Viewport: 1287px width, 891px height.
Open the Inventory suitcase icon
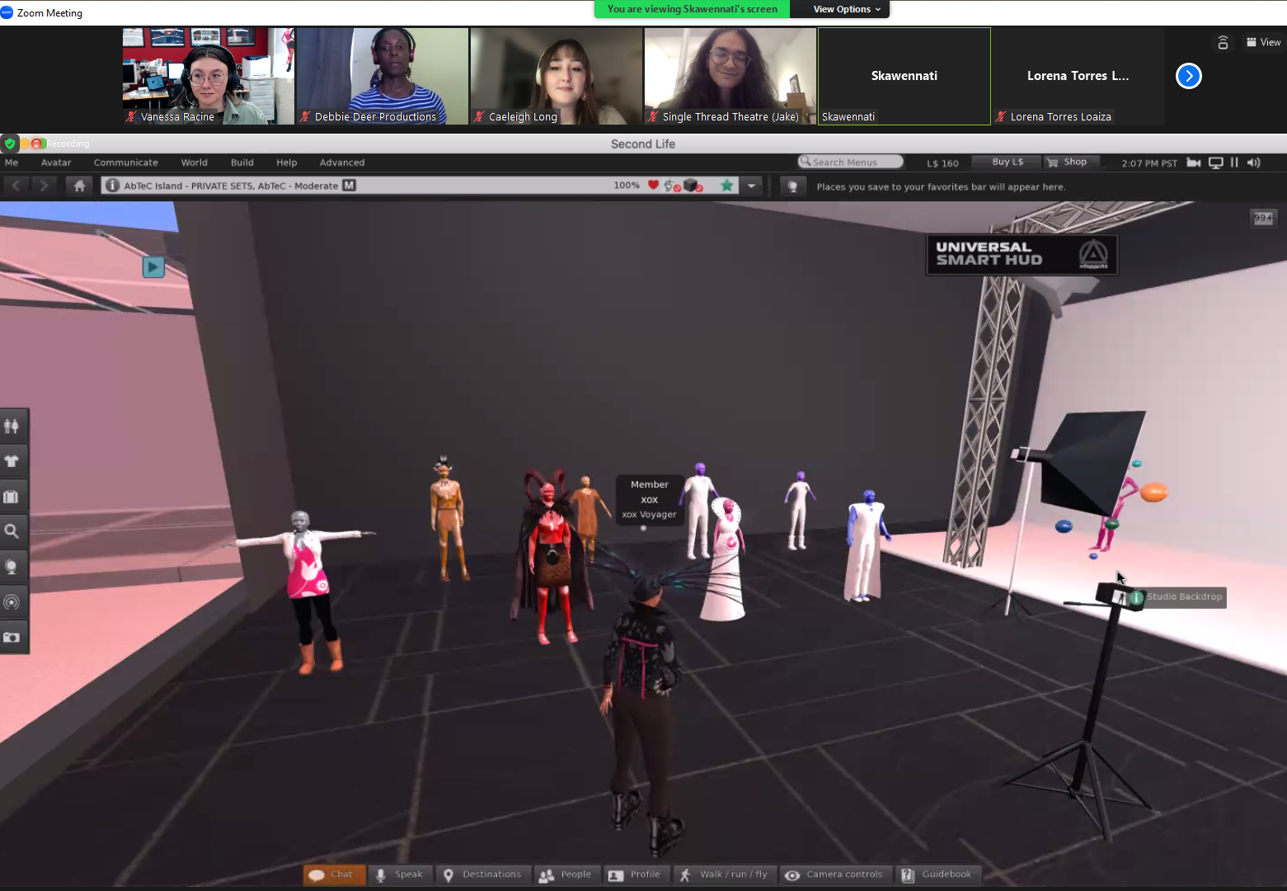(12, 497)
